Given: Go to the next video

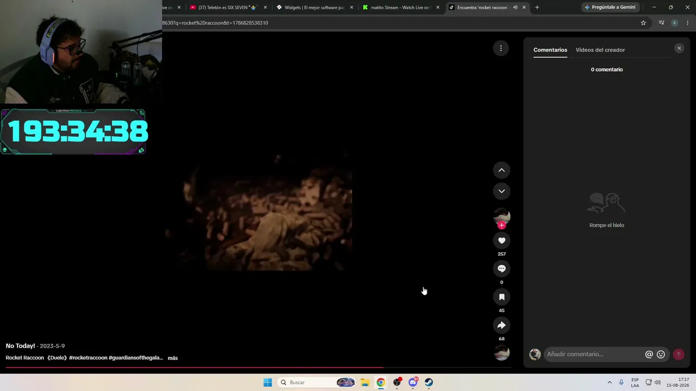Looking at the screenshot, I should click(501, 191).
